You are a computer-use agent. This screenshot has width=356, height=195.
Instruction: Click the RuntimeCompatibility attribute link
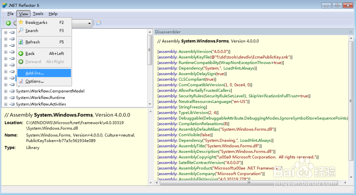coord(199,63)
